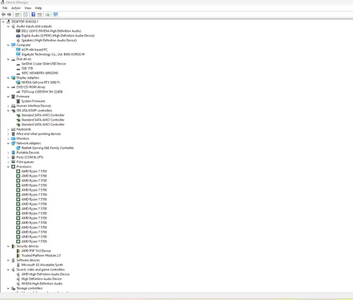Viewport: 353px width, 300px height.
Task: Click the plug icon beside Ports (COM & LPT)
Action: click(x=13, y=157)
